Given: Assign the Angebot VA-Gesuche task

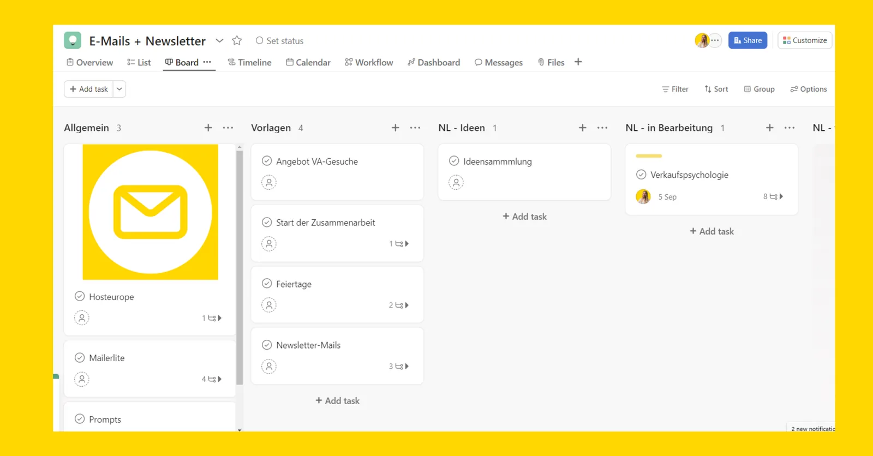Looking at the screenshot, I should click(269, 182).
